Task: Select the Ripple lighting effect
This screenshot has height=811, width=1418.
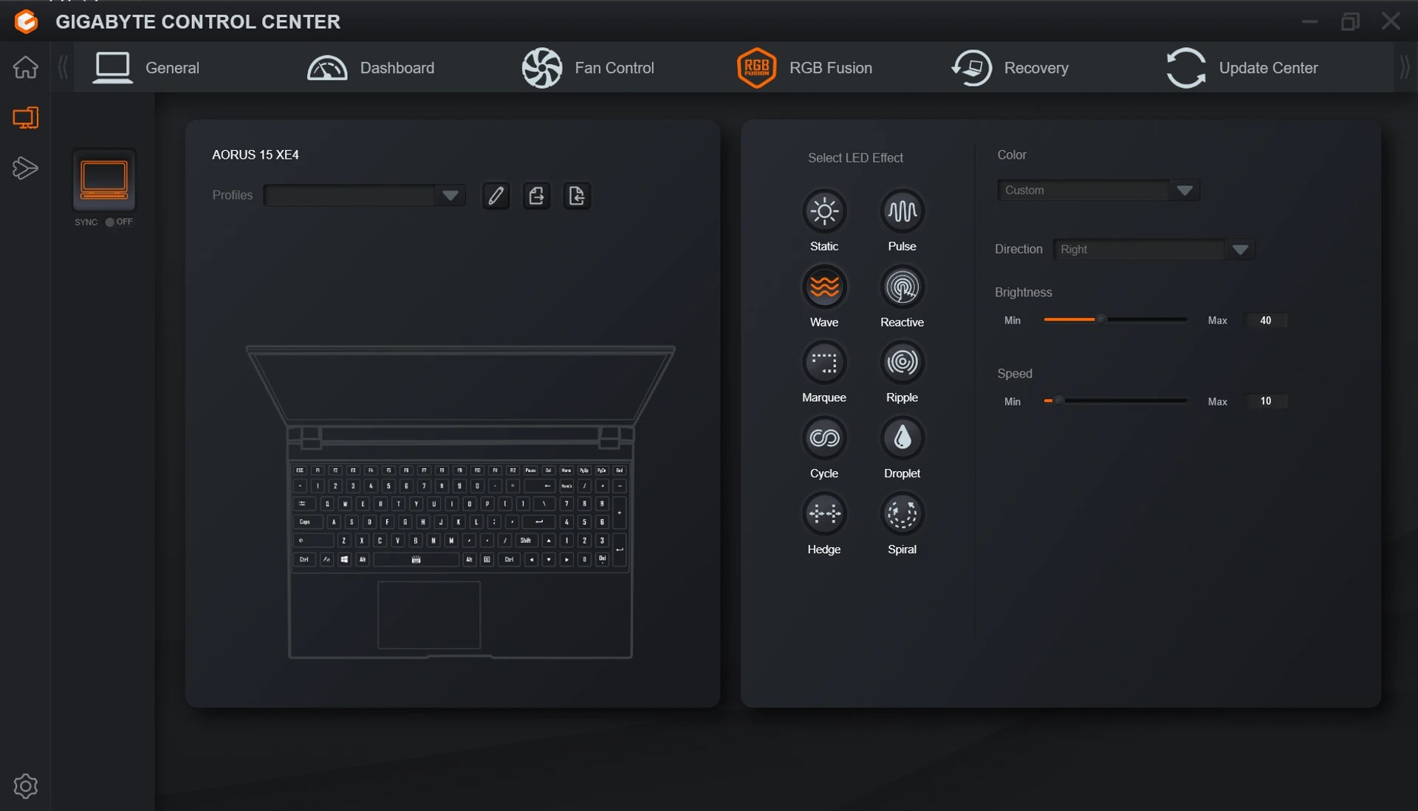Action: point(902,362)
